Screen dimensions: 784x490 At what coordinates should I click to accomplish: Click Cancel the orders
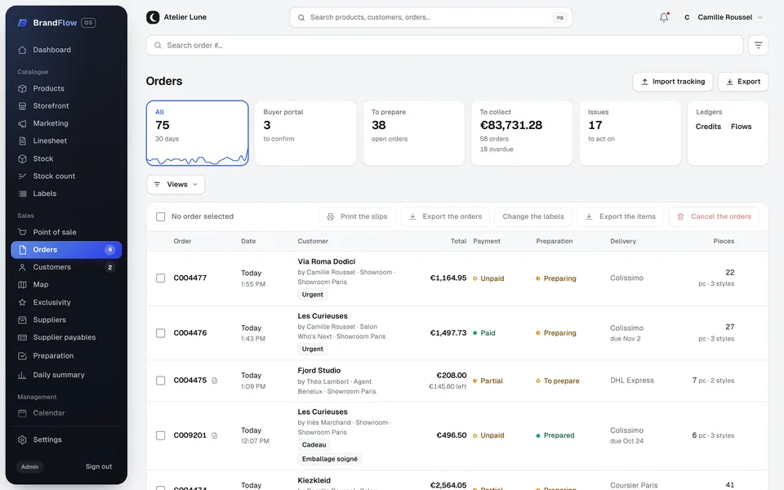[714, 216]
